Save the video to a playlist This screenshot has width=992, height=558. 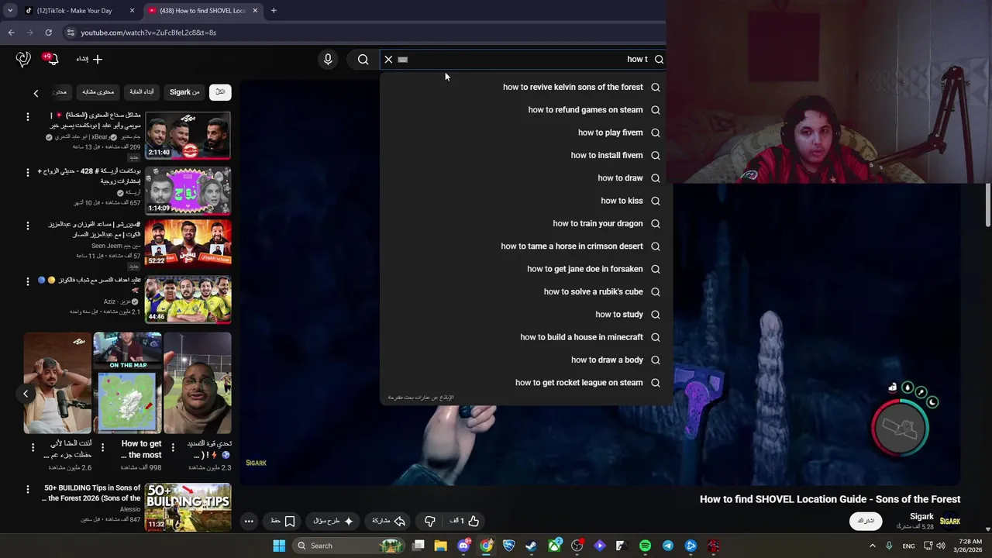tap(283, 521)
